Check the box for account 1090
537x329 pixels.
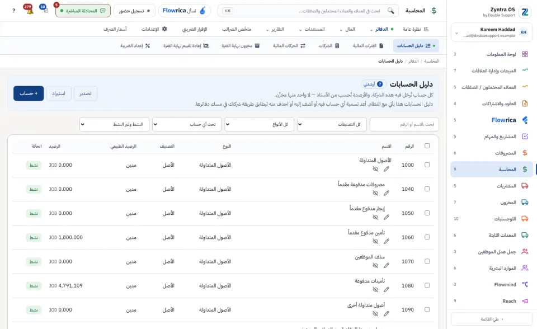tap(427, 309)
